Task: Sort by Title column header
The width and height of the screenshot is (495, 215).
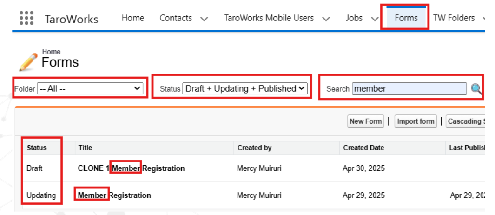Action: [x=85, y=148]
